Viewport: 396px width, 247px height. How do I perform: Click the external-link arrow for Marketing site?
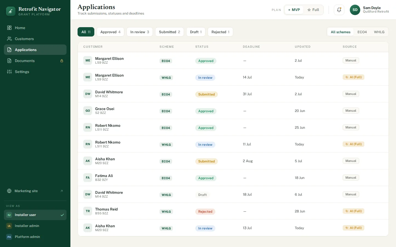tap(62, 191)
